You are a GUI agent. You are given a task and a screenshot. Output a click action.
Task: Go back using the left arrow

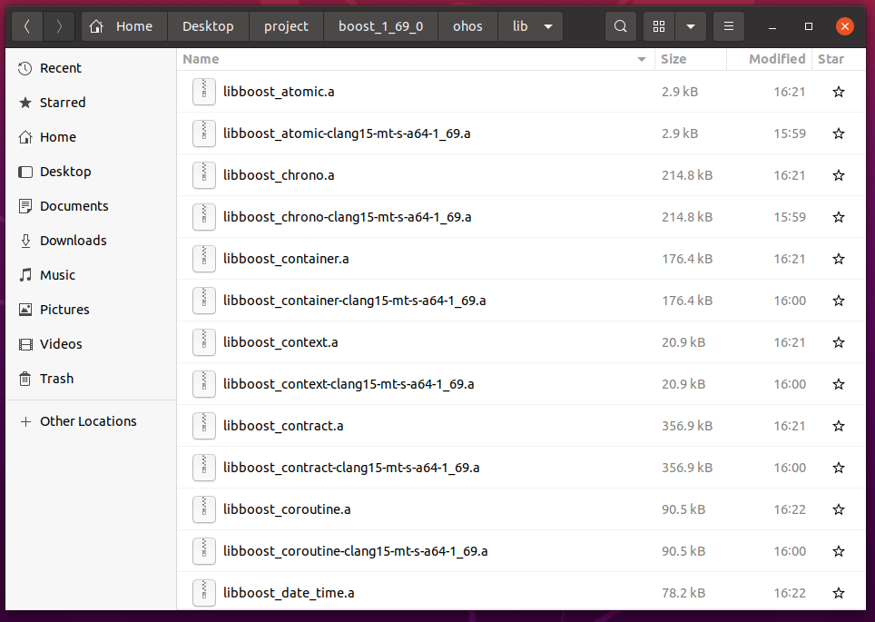click(x=27, y=26)
